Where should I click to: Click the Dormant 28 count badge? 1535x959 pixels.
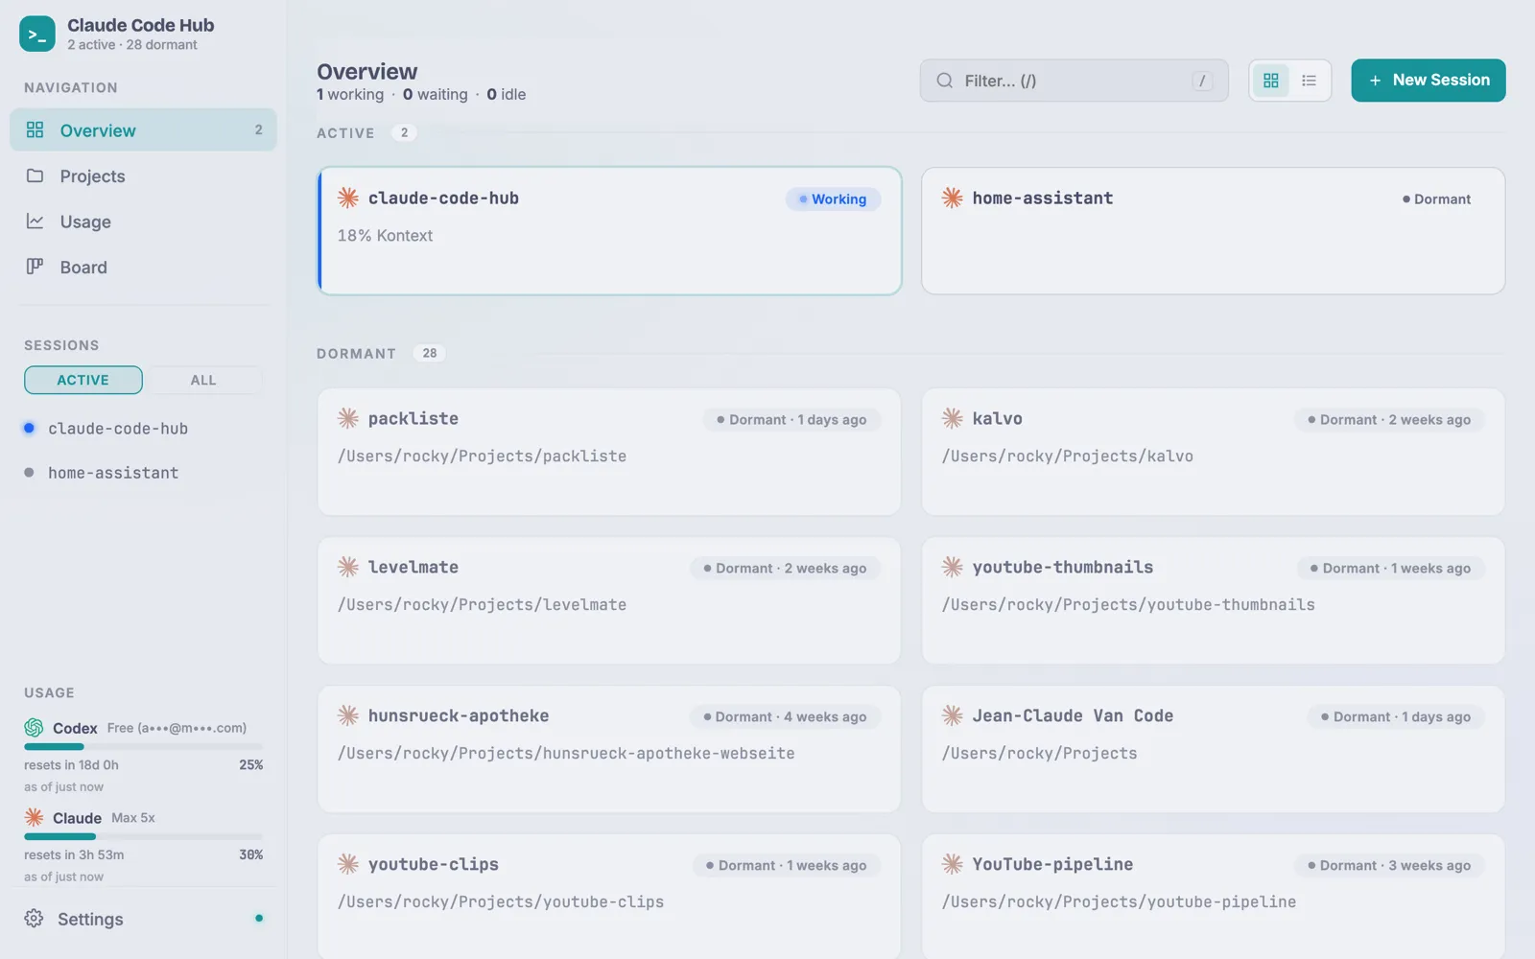(430, 353)
